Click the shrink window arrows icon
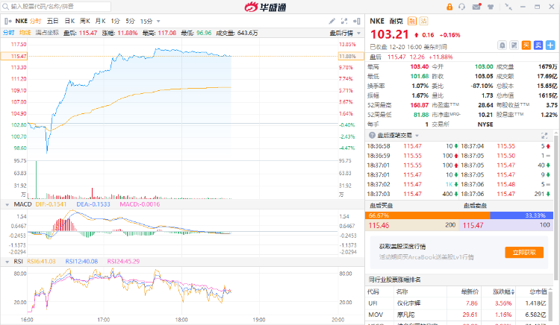Screen dimensions: 560x325 [x=508, y=7]
